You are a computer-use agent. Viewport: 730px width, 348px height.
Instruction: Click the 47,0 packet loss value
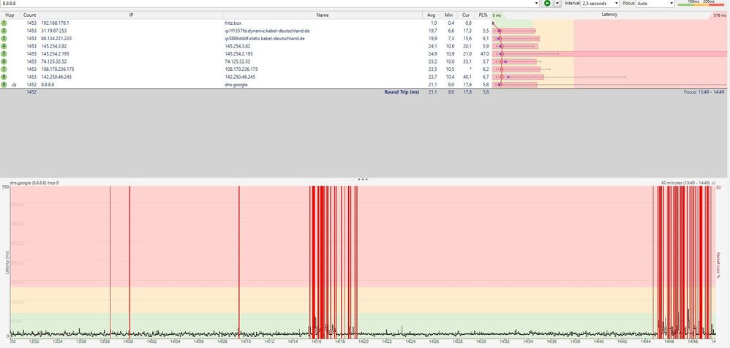pos(484,54)
